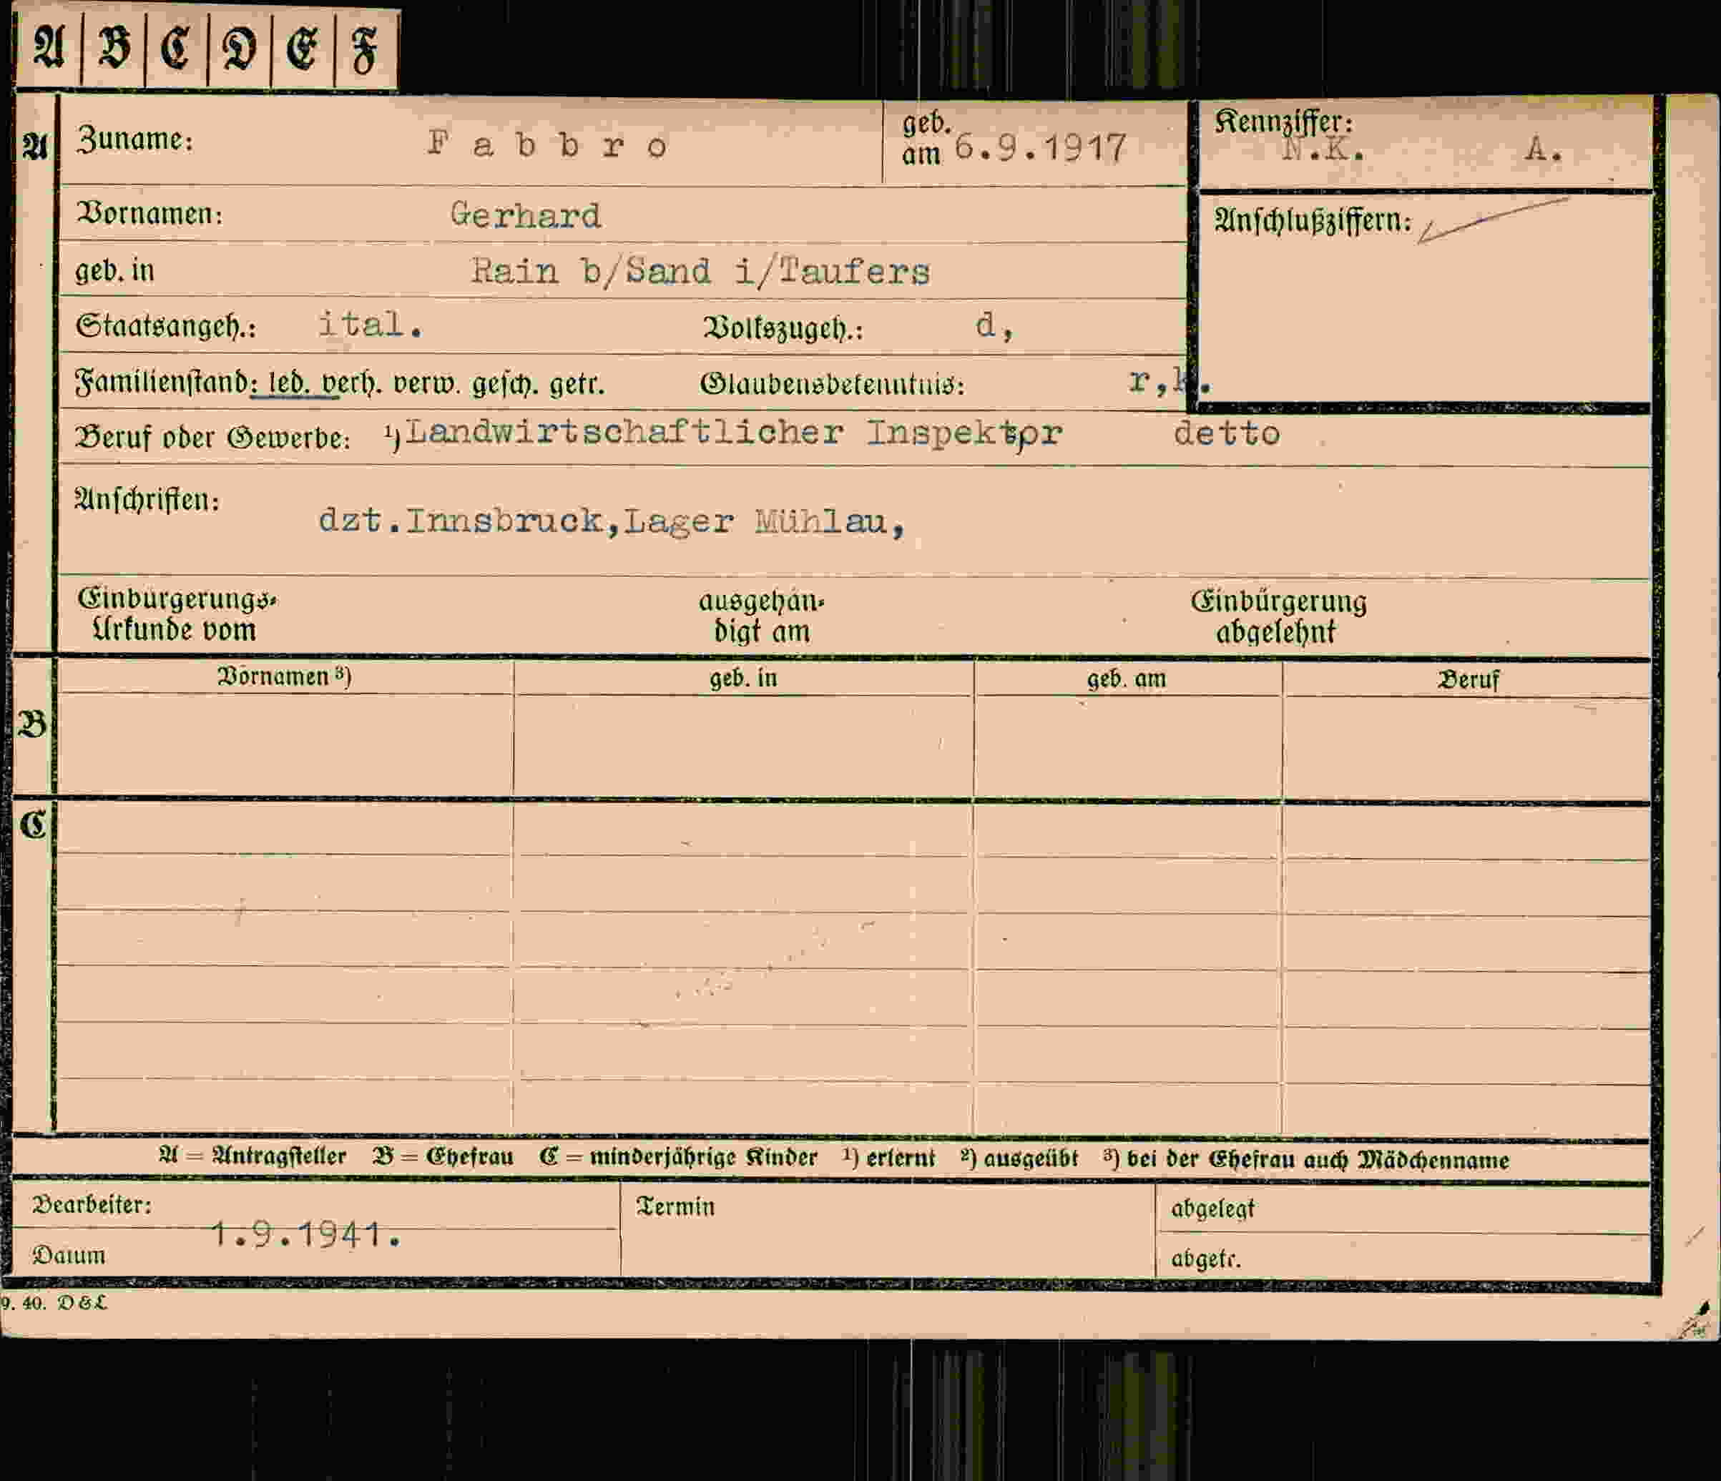Viewport: 1721px width, 1481px height.
Task: Click the 'geb. in' table column header
Action: coord(743,678)
